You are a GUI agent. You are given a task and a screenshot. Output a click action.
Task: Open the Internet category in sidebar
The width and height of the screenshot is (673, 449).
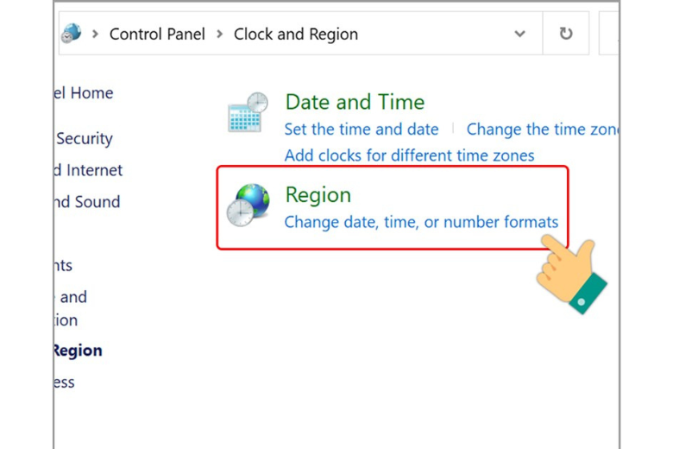[x=89, y=170]
